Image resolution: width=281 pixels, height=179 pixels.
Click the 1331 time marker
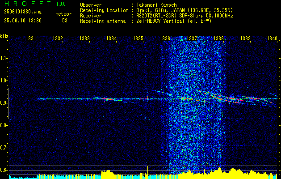click(31, 38)
